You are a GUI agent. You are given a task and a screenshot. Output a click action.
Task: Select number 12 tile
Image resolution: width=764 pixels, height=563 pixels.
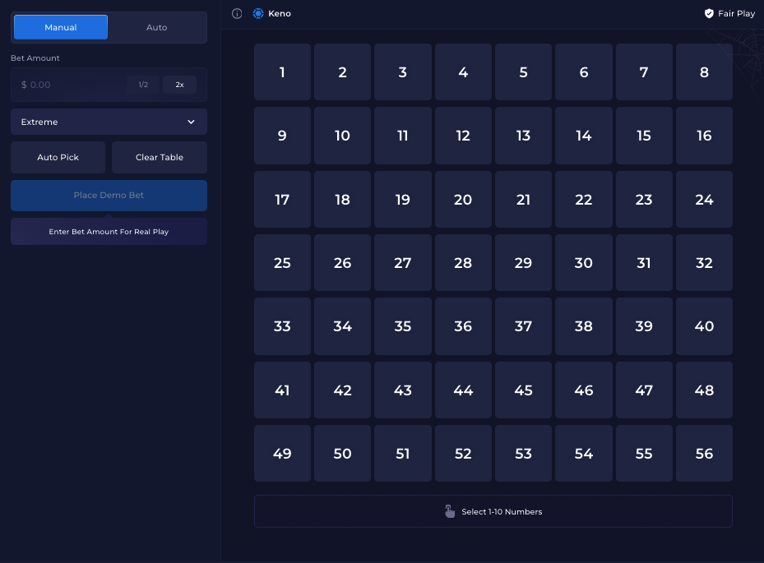(x=463, y=136)
